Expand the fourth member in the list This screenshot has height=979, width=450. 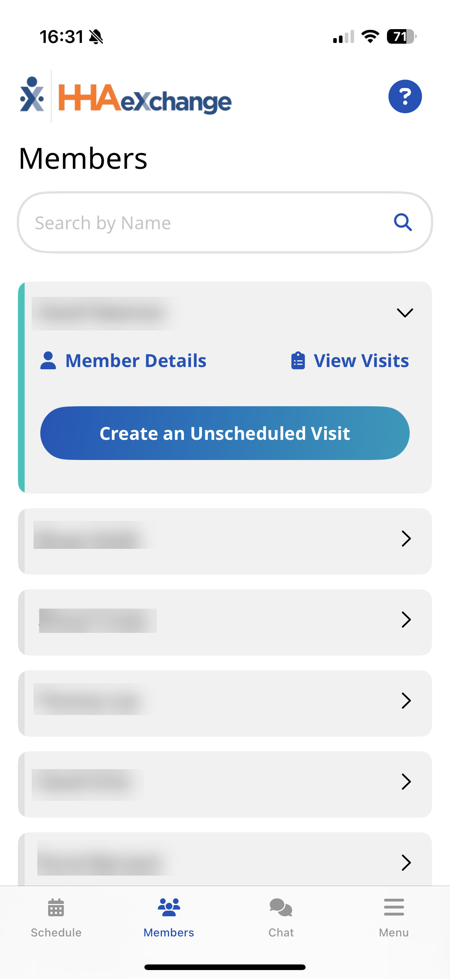coord(406,701)
